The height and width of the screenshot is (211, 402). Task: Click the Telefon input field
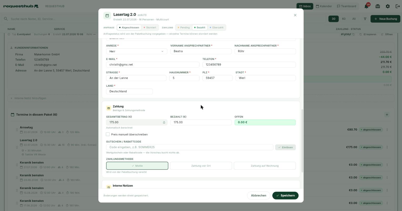(249, 65)
